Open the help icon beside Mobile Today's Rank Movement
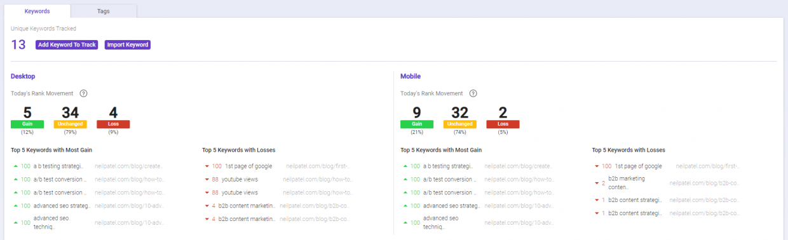Screen dimensions: 788x240 pyautogui.click(x=473, y=93)
